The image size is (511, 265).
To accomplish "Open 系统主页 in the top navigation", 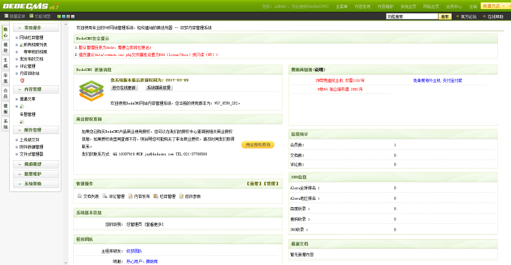I will [x=409, y=7].
